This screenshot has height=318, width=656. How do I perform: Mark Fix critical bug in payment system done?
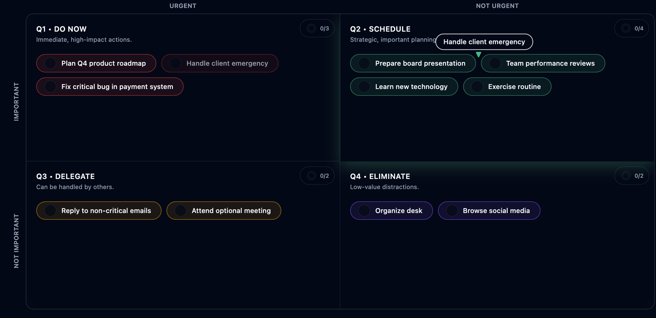click(50, 87)
